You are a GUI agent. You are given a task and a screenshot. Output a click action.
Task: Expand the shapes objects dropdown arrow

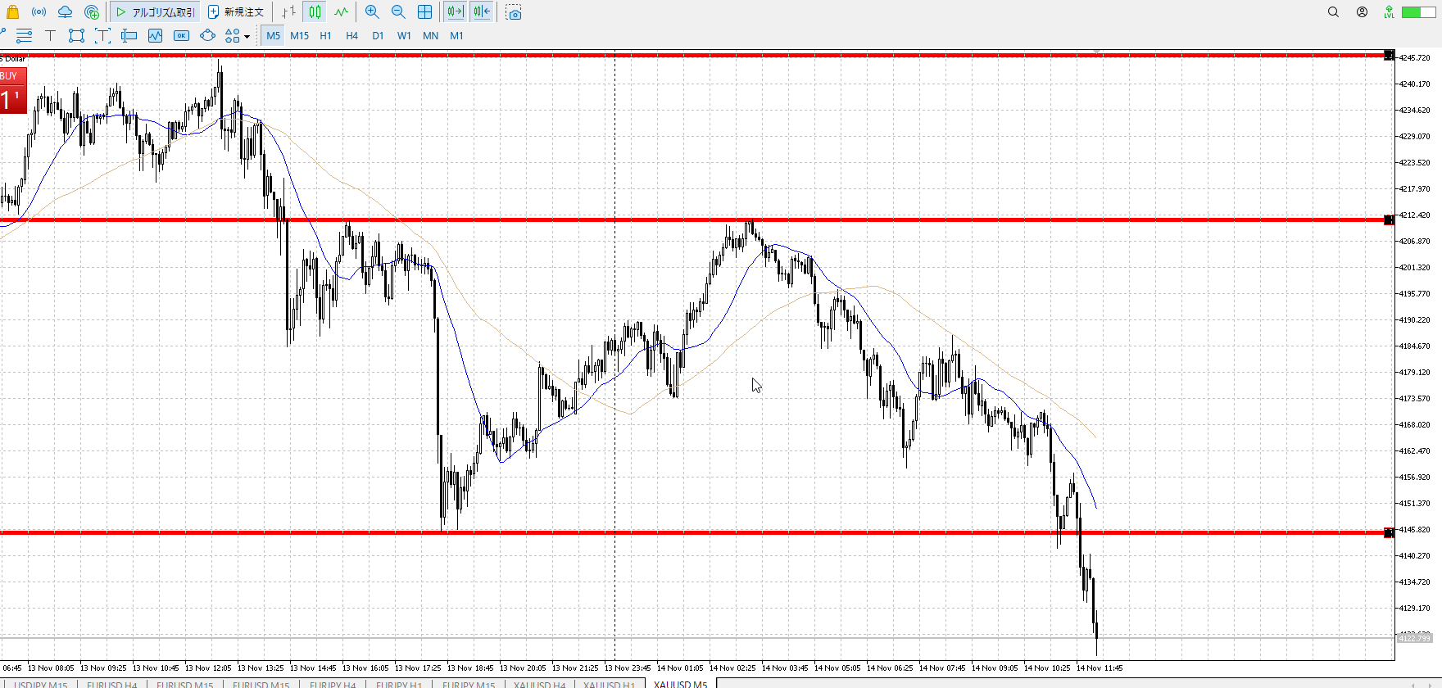pyautogui.click(x=247, y=36)
